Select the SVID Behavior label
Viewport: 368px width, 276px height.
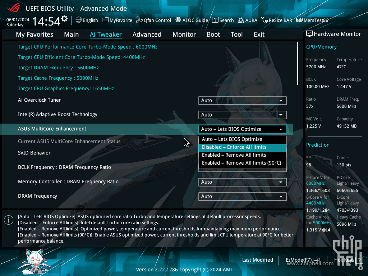click(x=34, y=153)
